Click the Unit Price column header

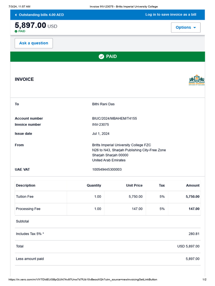(134, 185)
